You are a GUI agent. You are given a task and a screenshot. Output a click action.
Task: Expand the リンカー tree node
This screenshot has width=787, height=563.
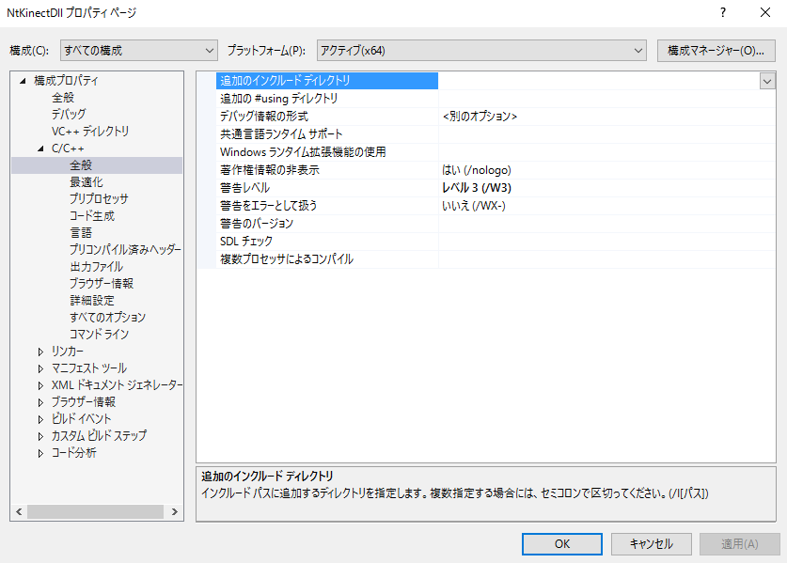tap(40, 352)
